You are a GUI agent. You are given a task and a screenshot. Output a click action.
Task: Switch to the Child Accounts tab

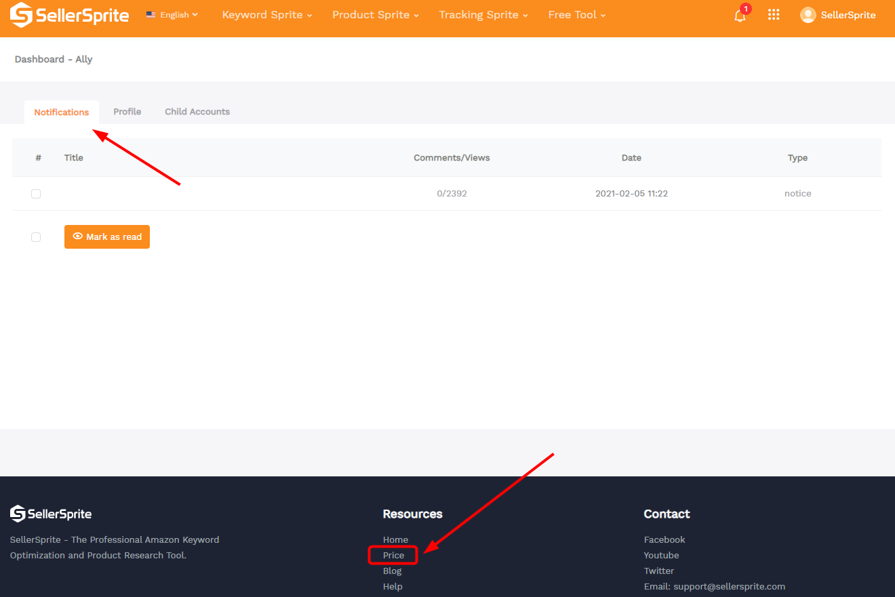coord(197,112)
